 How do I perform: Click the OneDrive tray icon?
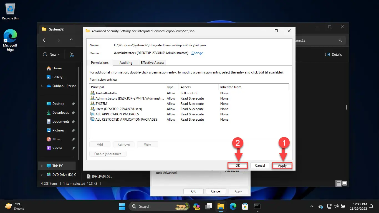321,206
